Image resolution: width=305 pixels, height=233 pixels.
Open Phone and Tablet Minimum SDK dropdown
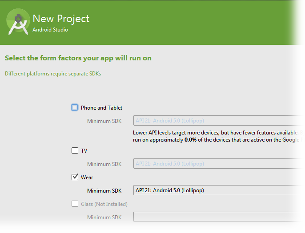tap(219, 121)
